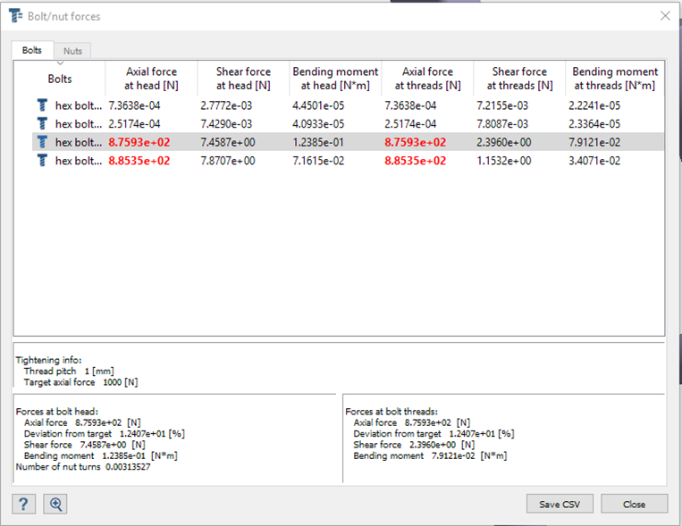This screenshot has width=682, height=526.
Task: Select the cell showing 7.8707e+00 shear force
Action: coord(227,161)
